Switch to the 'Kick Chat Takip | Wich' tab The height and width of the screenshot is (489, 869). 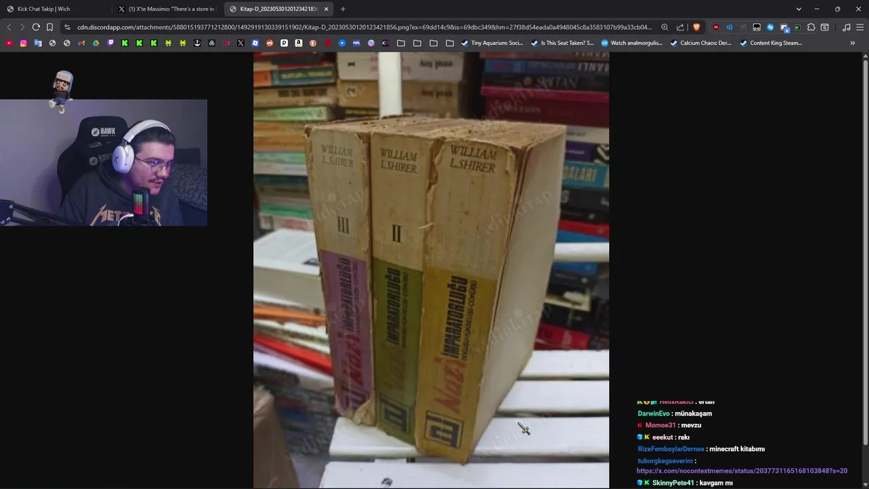tap(56, 9)
